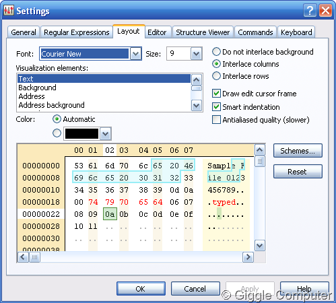Select Interlace columns radio button
This screenshot has height=303, width=336.
coord(216,64)
